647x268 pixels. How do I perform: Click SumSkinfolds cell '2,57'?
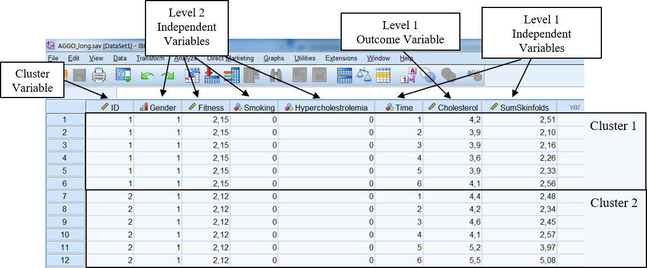(519, 235)
